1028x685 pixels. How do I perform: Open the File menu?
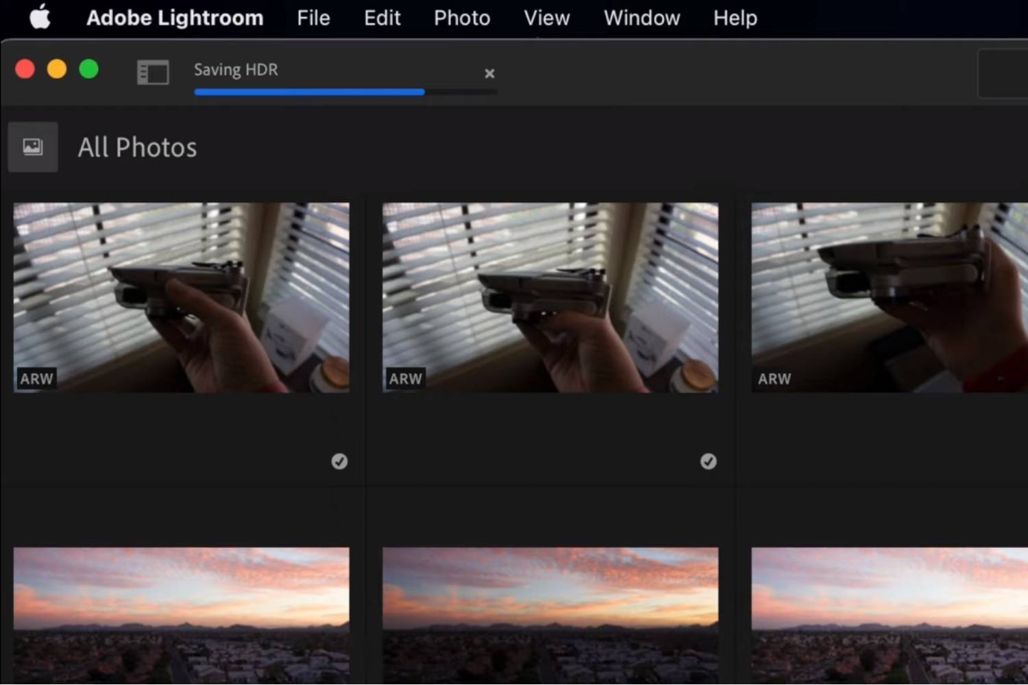pos(313,18)
